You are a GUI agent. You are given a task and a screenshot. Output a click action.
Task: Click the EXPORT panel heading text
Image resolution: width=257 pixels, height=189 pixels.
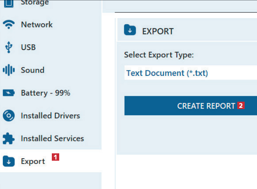pyautogui.click(x=158, y=31)
